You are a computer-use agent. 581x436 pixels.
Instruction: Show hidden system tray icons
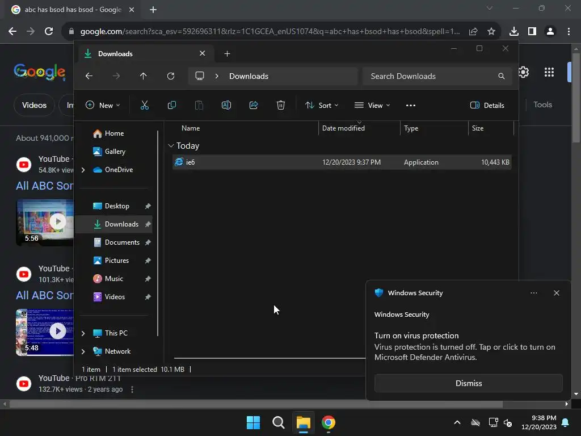457,422
